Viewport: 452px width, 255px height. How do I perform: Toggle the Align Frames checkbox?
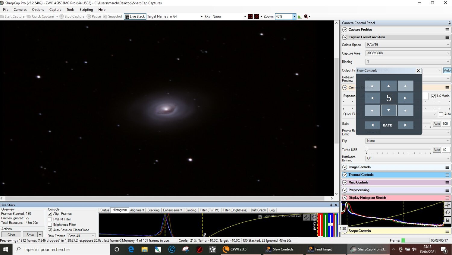(x=50, y=214)
